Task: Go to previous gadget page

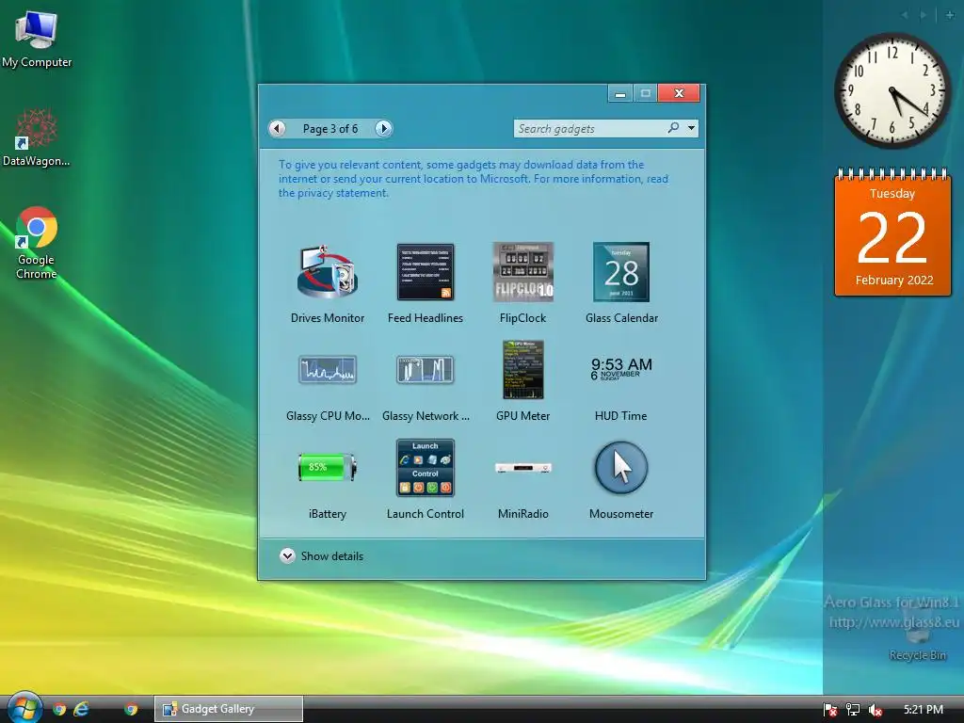Action: tap(278, 128)
